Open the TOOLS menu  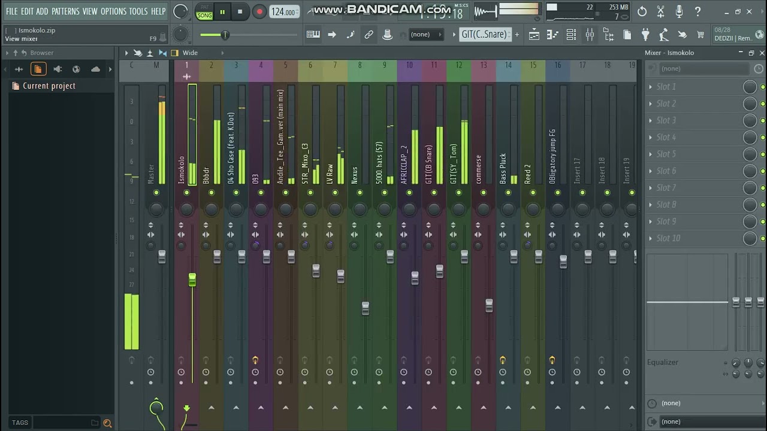(138, 11)
